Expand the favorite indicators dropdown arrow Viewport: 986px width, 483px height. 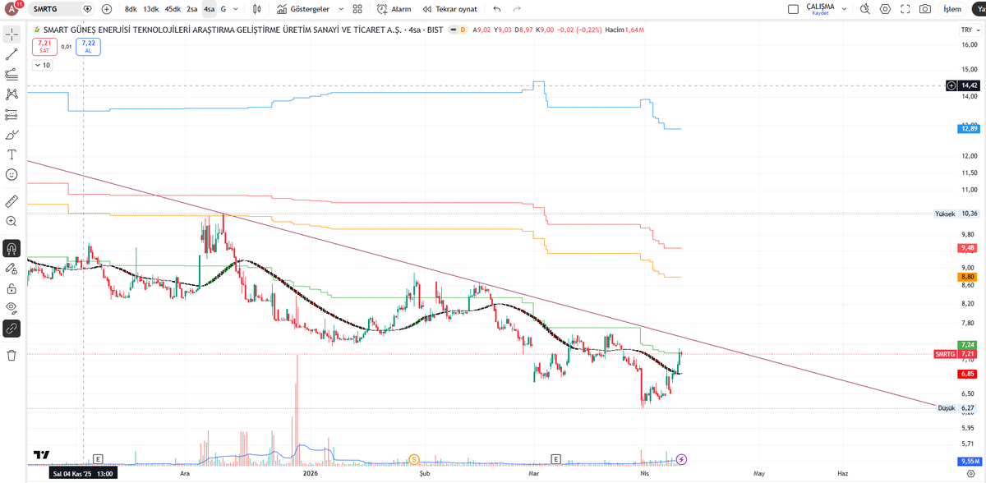click(341, 9)
